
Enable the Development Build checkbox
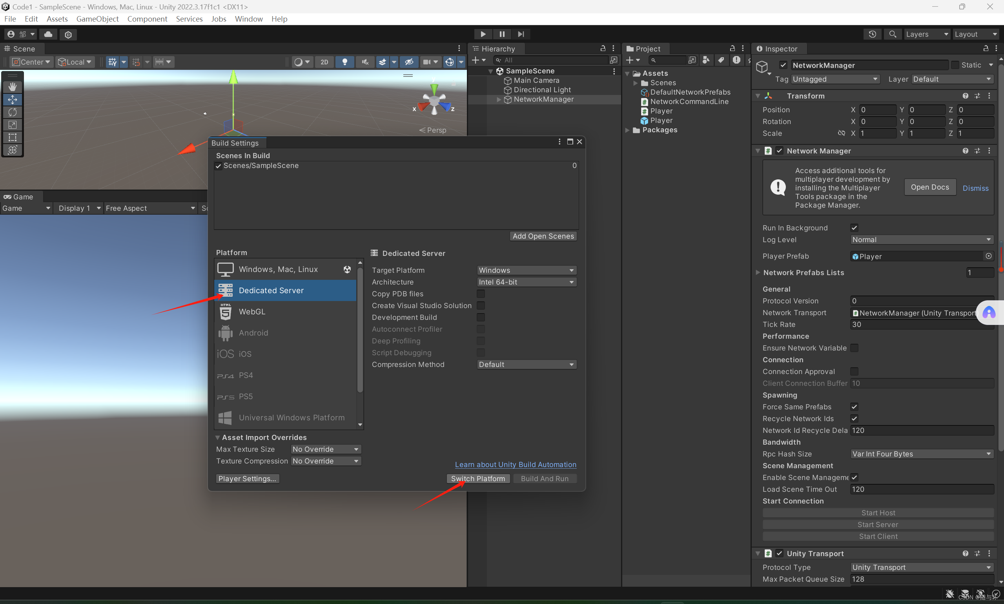tap(481, 317)
